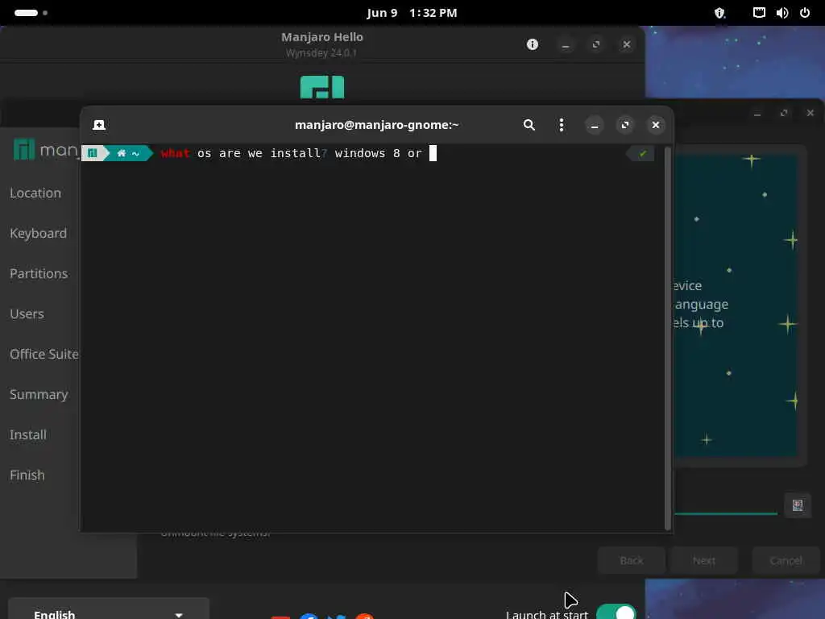Click the typed command text in the terminal
The image size is (825, 619).
pos(292,153)
